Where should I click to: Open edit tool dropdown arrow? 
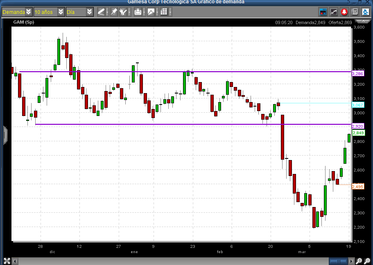click(x=129, y=12)
